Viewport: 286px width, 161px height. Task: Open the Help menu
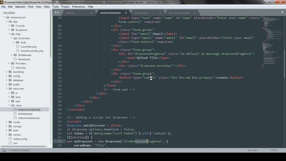coord(90,7)
